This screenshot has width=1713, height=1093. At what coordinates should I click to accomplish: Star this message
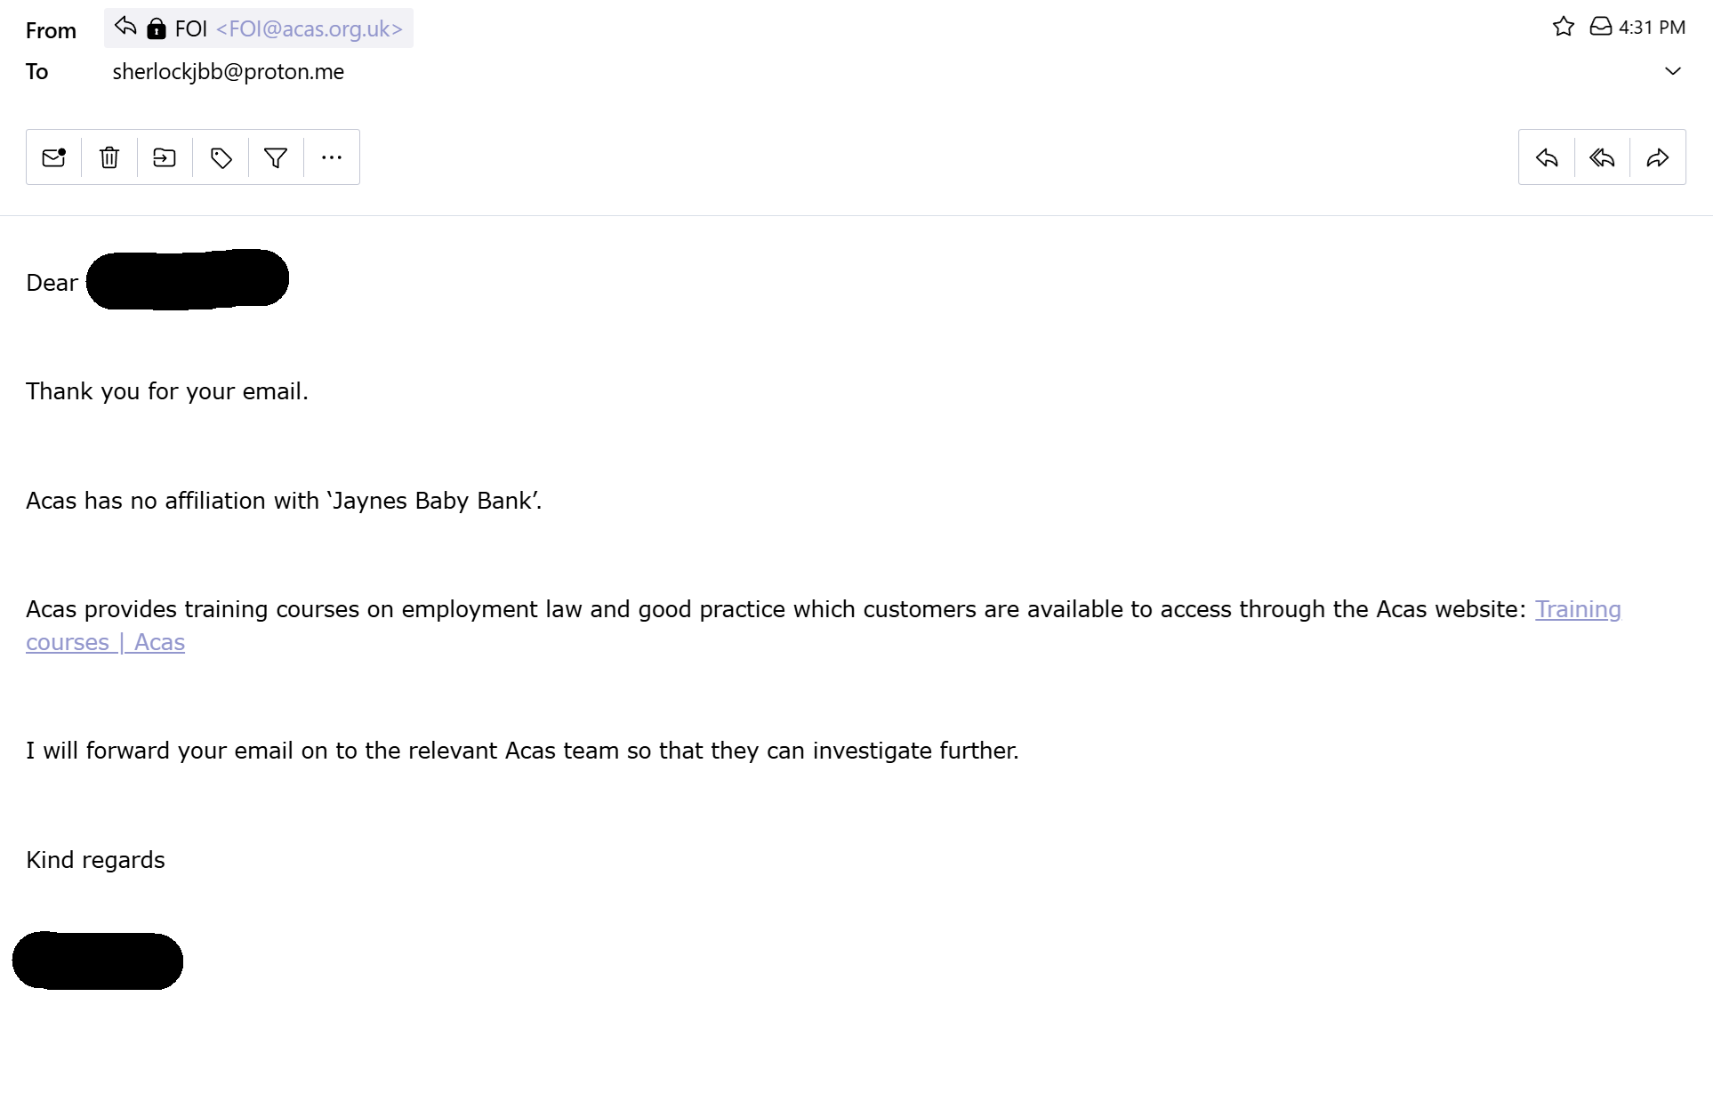pyautogui.click(x=1564, y=27)
